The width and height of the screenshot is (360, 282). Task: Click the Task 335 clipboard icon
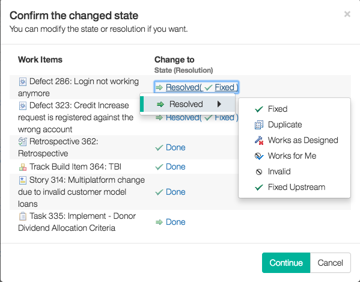22,216
